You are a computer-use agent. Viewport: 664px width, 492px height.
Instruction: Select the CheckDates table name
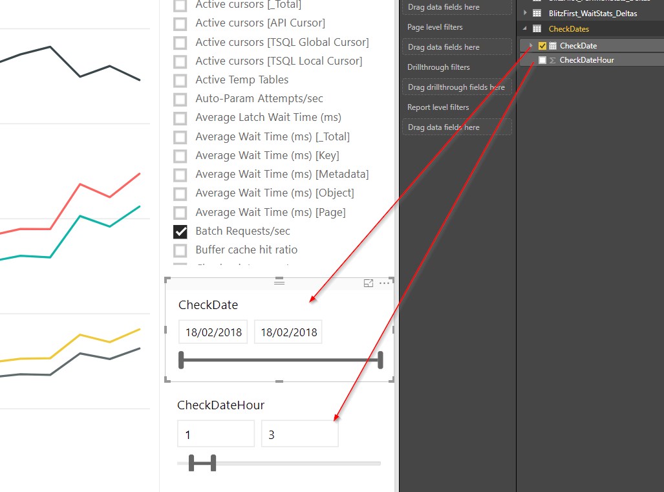[569, 29]
